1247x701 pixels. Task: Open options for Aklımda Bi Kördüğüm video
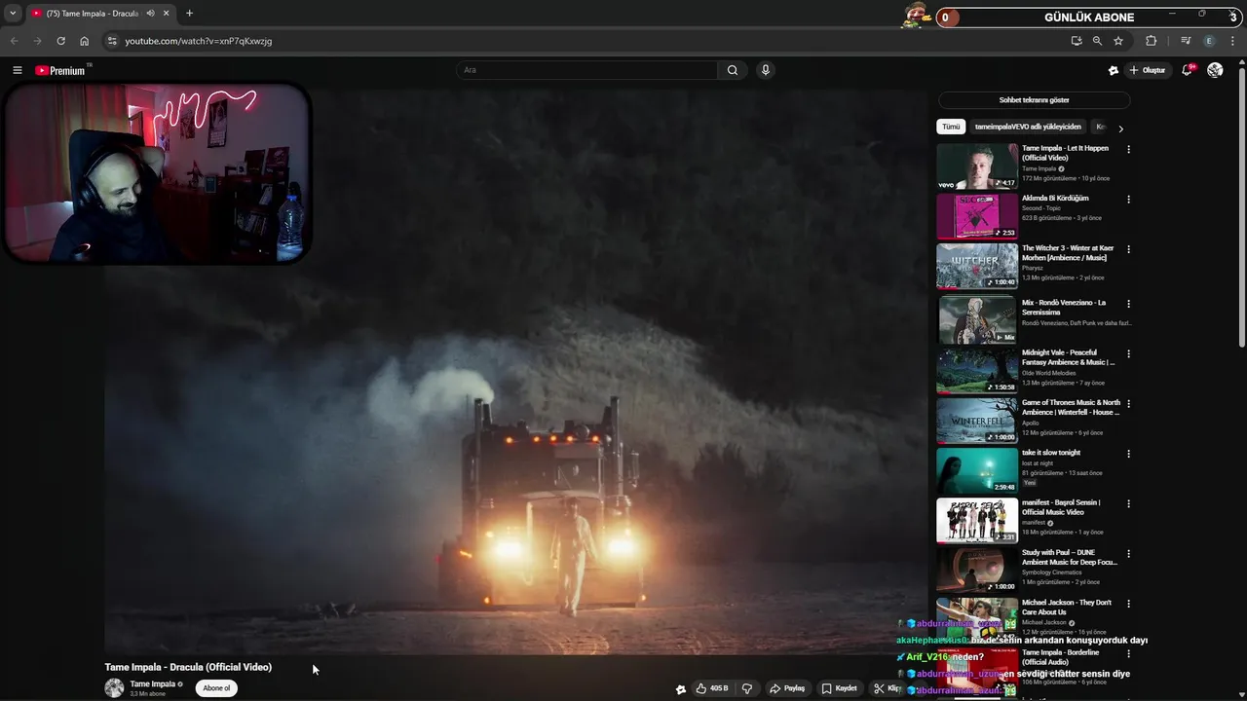click(1128, 199)
